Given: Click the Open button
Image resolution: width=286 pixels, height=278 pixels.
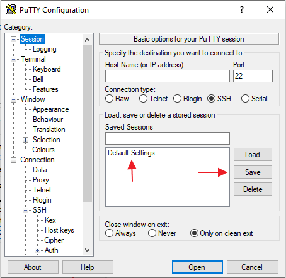Looking at the screenshot, I should 197,267.
